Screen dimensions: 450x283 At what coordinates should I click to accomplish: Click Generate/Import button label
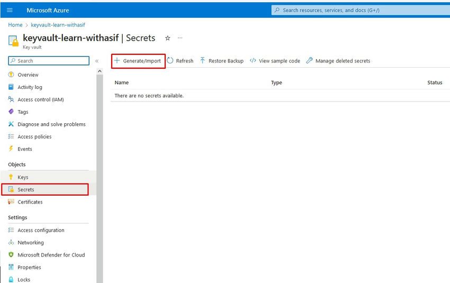point(142,61)
